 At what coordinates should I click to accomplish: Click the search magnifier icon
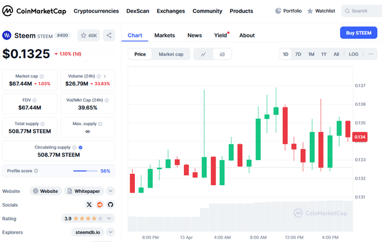point(347,11)
